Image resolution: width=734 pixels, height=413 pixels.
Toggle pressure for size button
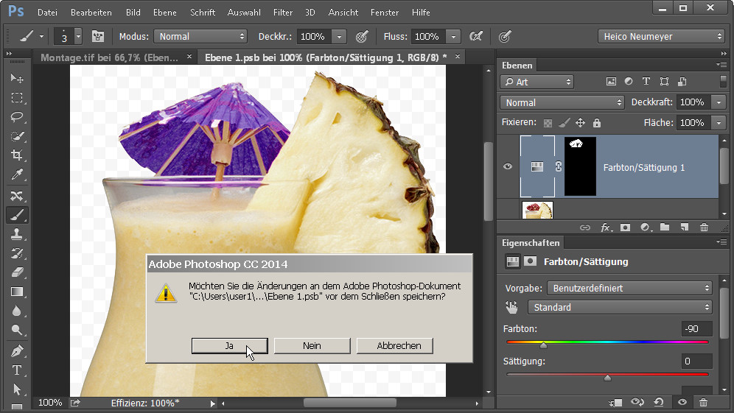505,37
